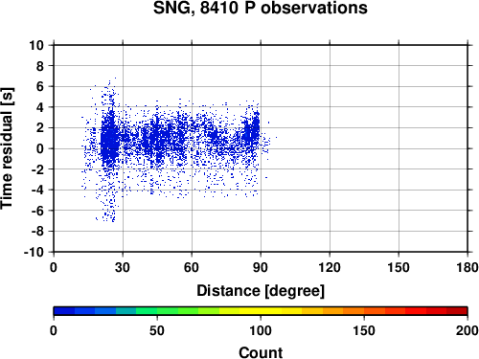Click the colorbar tick label 100

click(x=261, y=330)
